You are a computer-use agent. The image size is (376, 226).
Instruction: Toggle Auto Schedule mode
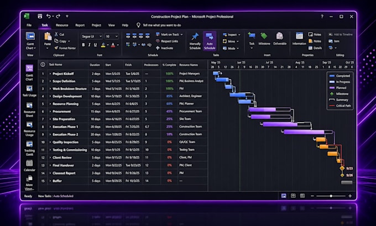(x=210, y=41)
